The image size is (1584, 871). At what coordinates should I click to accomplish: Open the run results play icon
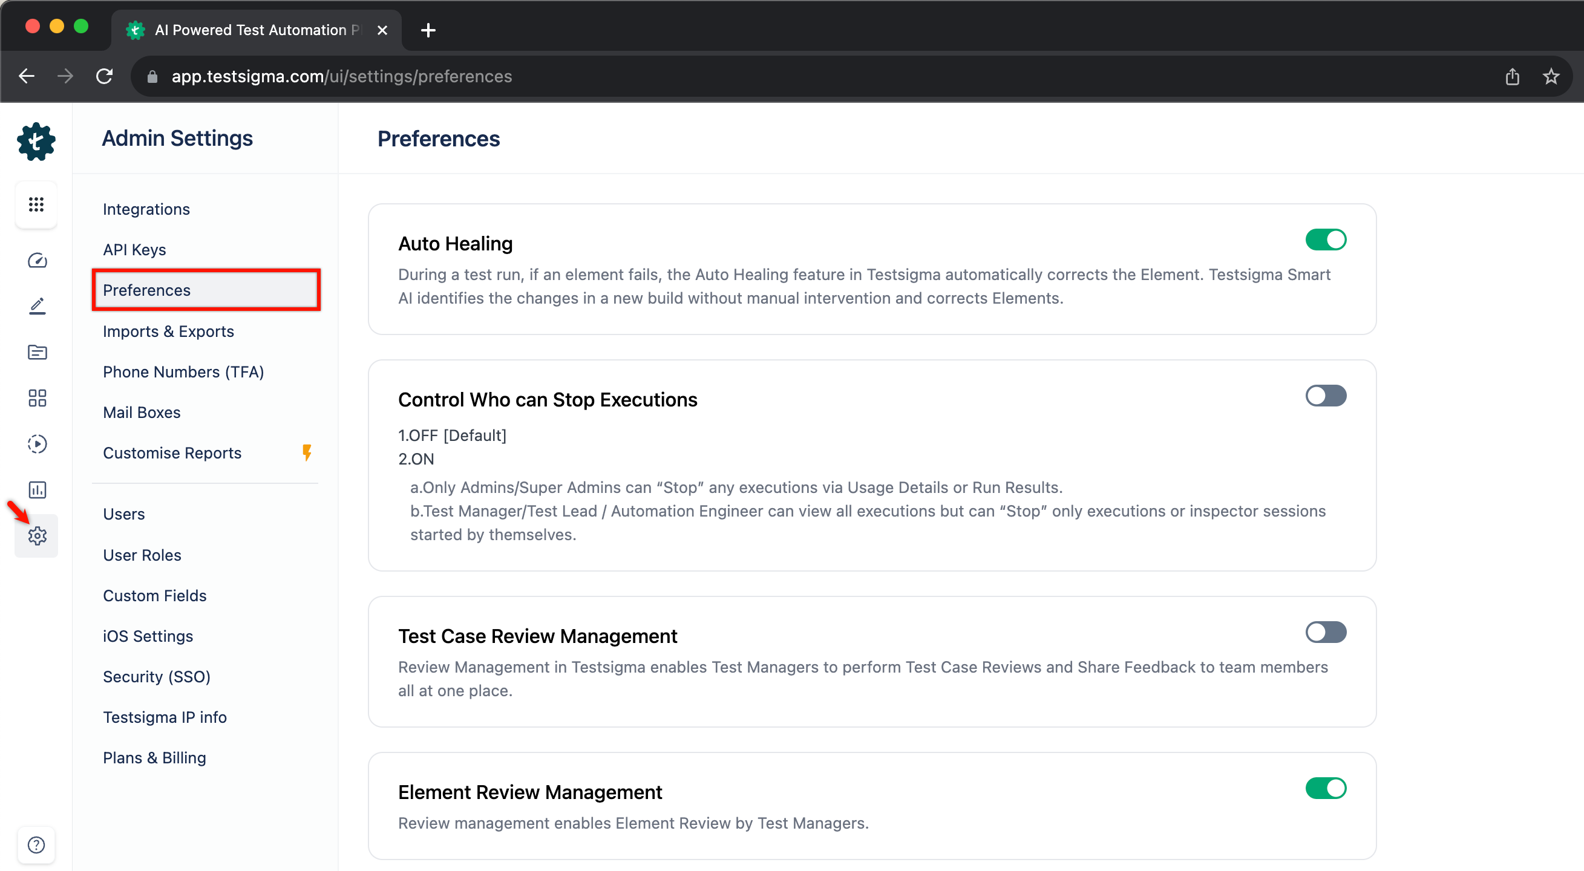(x=37, y=444)
